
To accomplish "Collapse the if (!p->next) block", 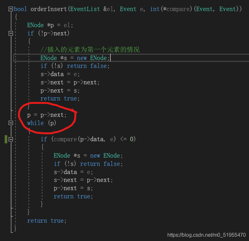I will click(x=11, y=33).
